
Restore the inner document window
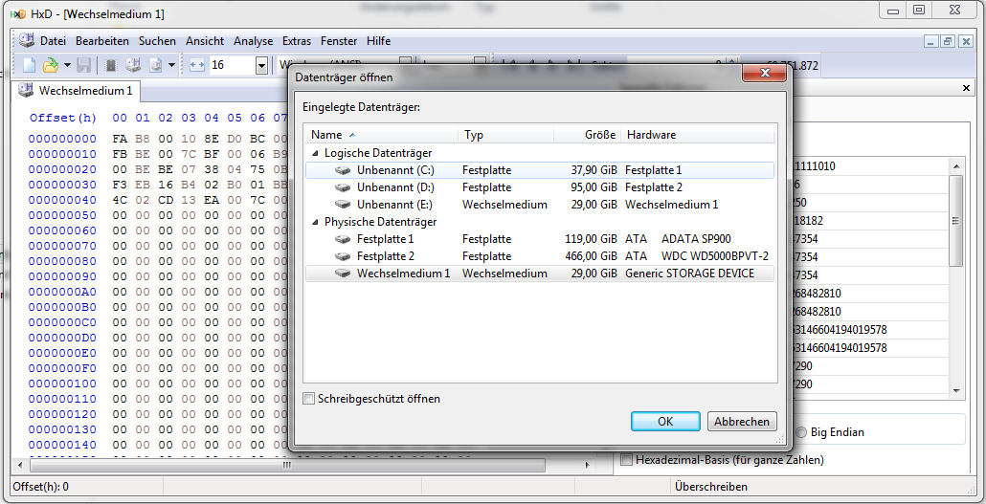point(948,41)
